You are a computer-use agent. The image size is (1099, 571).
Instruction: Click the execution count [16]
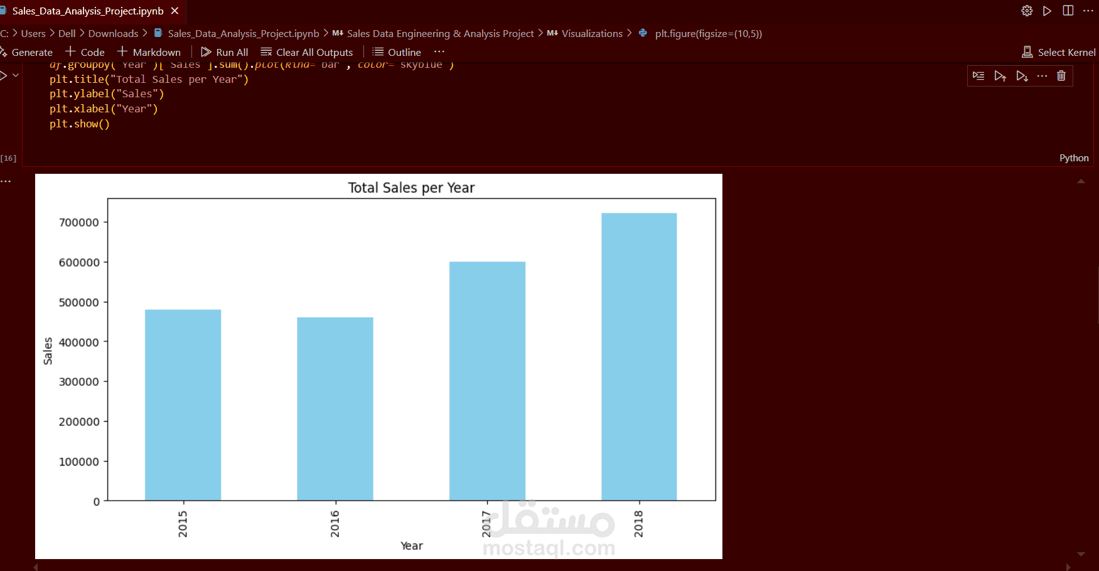(8, 158)
